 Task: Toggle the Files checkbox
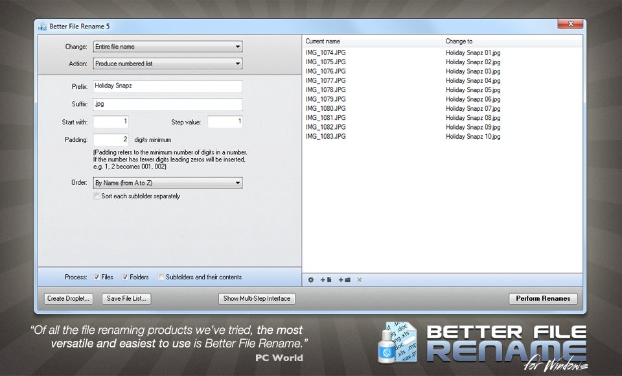[x=97, y=277]
